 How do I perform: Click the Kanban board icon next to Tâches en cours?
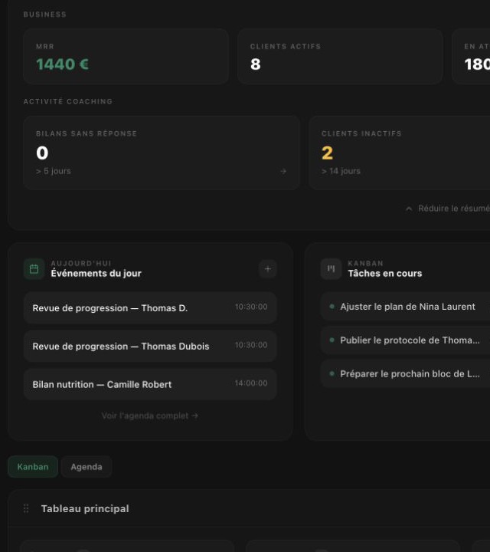(x=331, y=269)
